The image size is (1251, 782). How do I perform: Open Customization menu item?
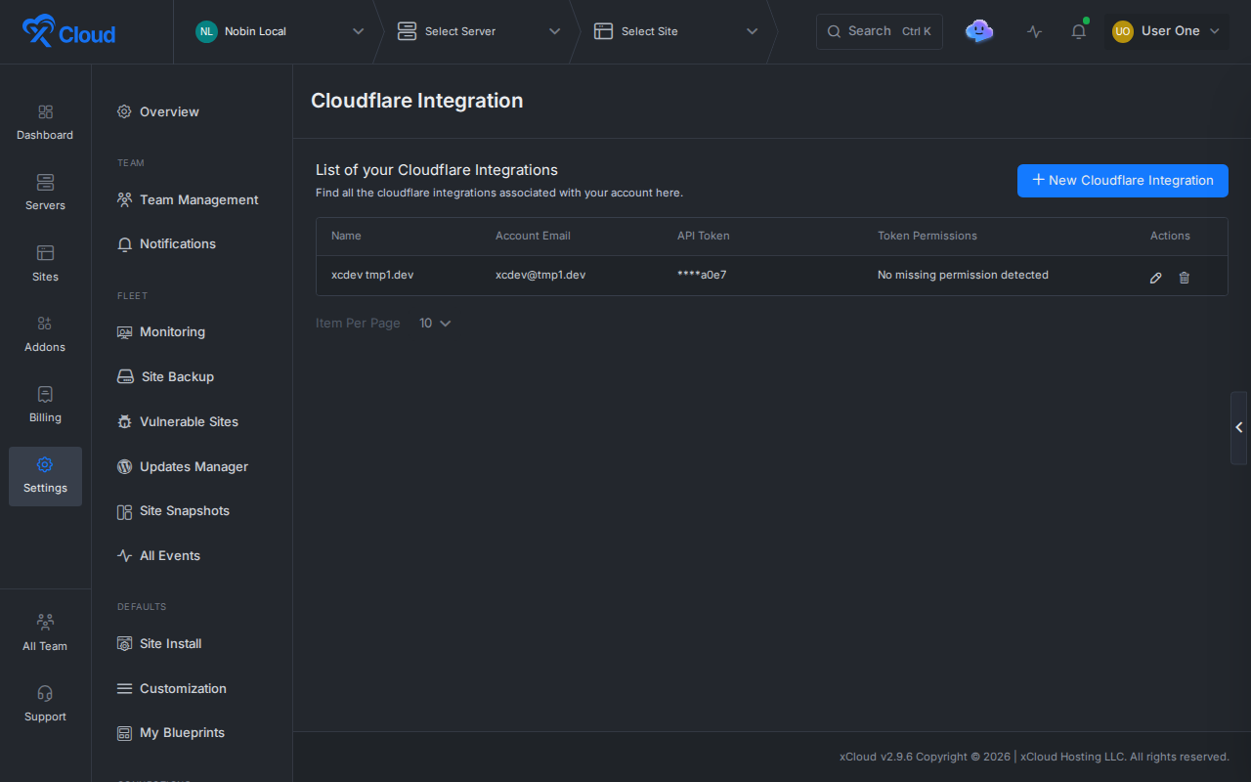pos(172,688)
